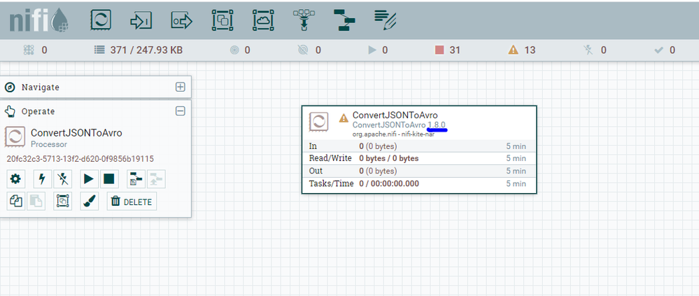Image resolution: width=699 pixels, height=296 pixels.
Task: Select the Processor component in the toolbar
Action: [101, 20]
